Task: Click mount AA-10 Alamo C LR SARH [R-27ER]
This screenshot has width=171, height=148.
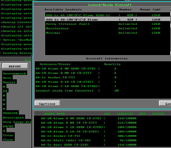Action: tap(89, 127)
